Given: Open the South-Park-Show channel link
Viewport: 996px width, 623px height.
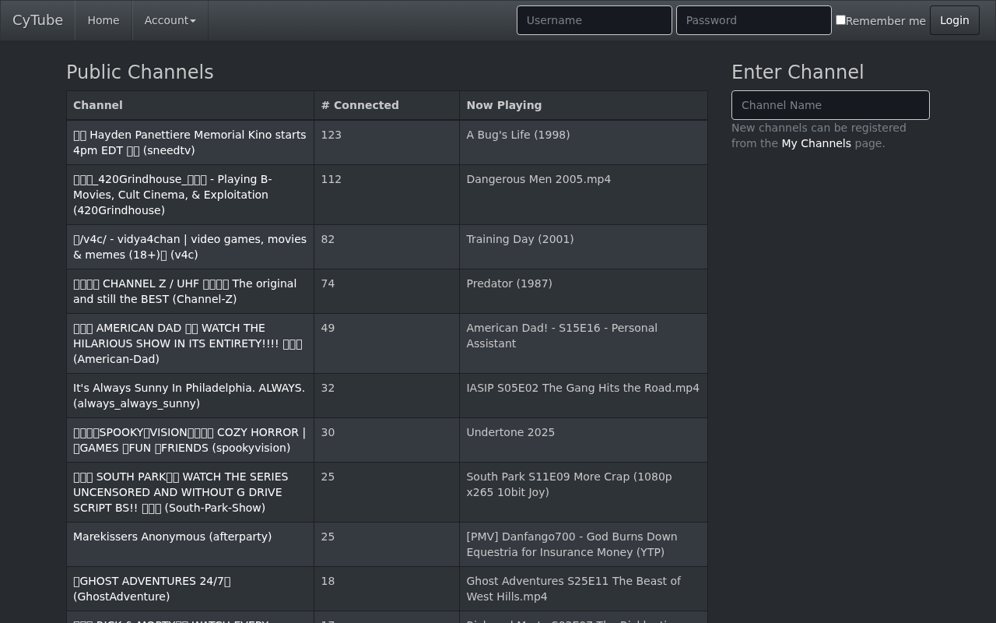Looking at the screenshot, I should (181, 492).
